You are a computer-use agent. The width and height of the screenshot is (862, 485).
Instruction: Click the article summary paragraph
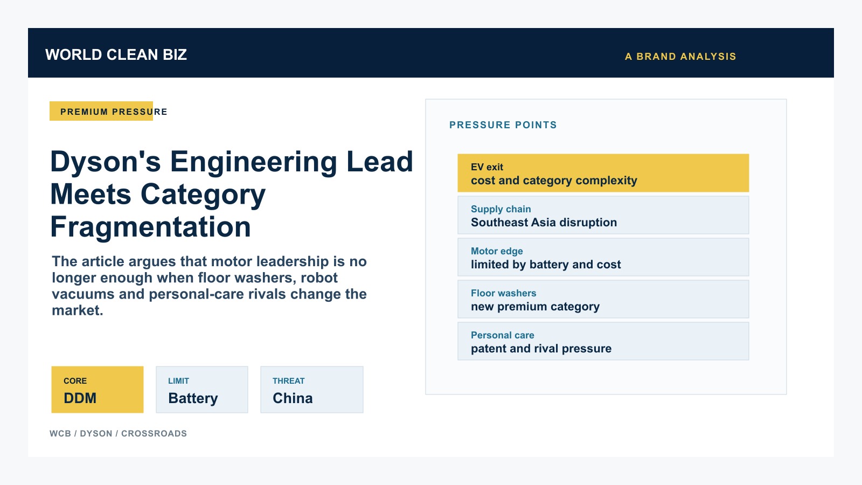(x=209, y=286)
